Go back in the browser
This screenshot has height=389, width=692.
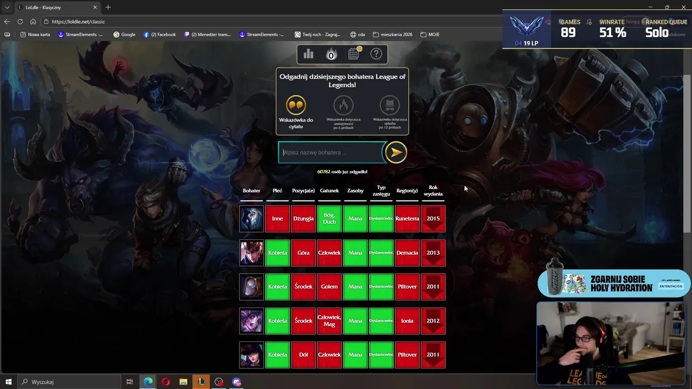[x=7, y=22]
